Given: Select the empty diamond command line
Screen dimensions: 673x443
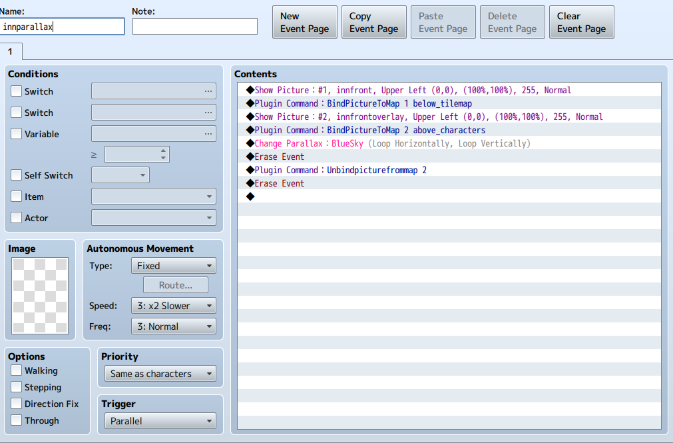Looking at the screenshot, I should pos(250,197).
